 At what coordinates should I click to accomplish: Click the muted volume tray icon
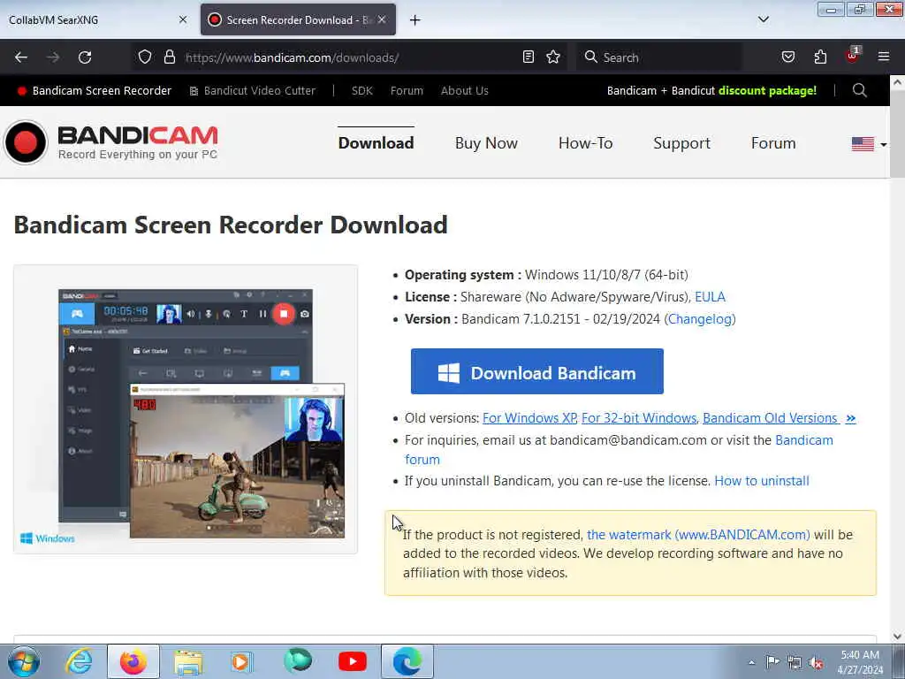[x=816, y=662]
